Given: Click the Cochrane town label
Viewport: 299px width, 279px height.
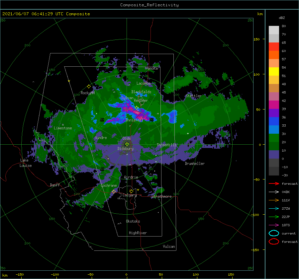Looking at the screenshot, I should click(x=109, y=185).
